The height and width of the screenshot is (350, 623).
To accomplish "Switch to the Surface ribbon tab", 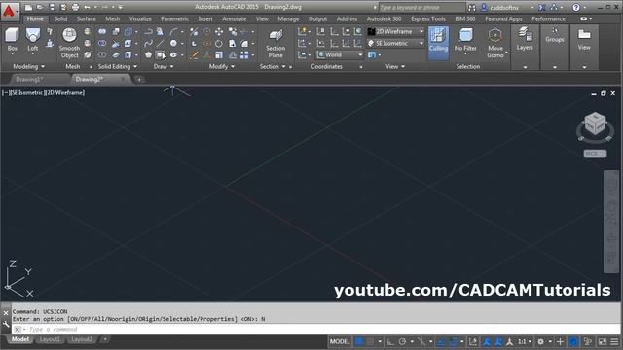I will point(86,18).
